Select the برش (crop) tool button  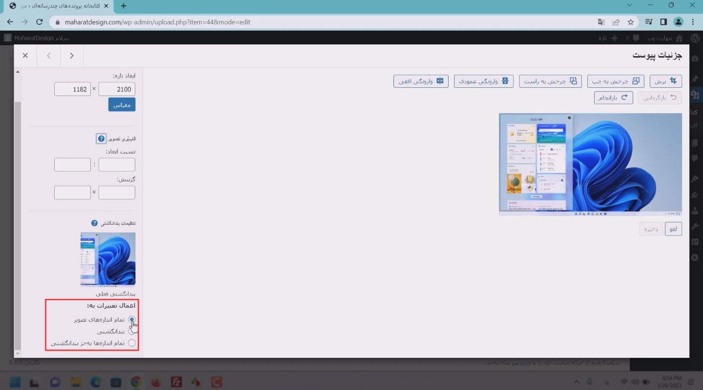[665, 81]
